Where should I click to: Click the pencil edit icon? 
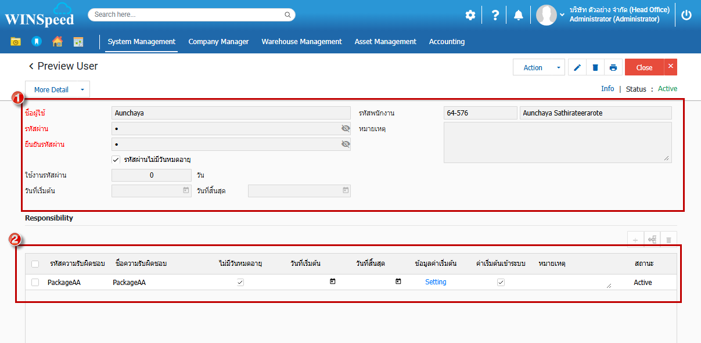point(577,68)
